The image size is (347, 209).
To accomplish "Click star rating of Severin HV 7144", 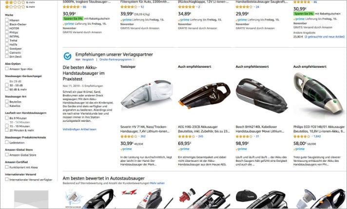I will (129, 136).
